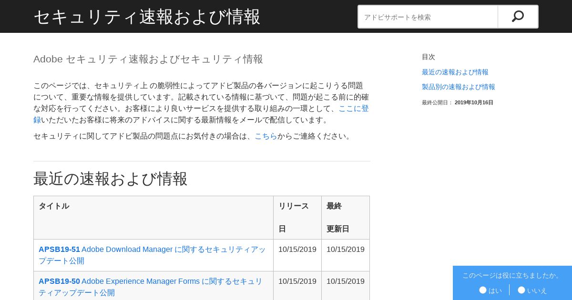This screenshot has height=300, width=572.
Task: Click the タイトル column header
Action: (x=153, y=218)
